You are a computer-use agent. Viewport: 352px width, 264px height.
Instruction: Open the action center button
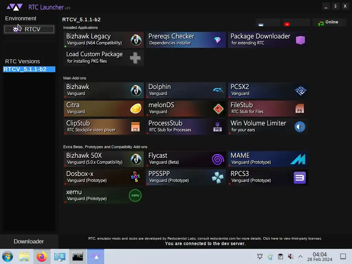tap(343, 256)
